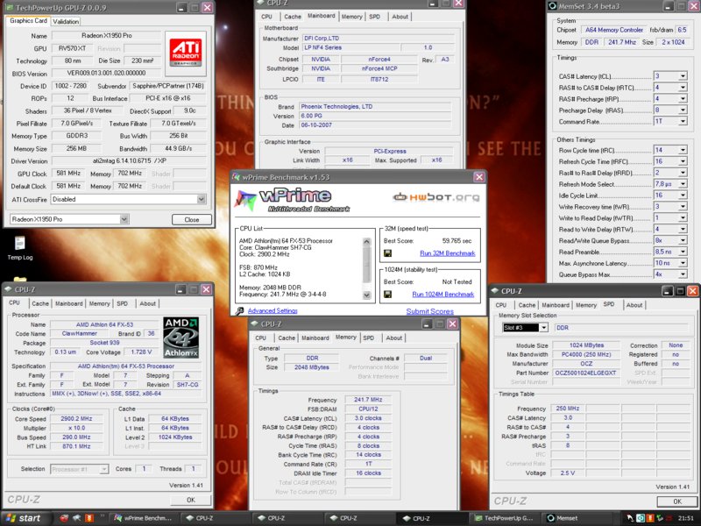Click the MemSet title bar icon
This screenshot has height=526, width=701.
coord(553,6)
